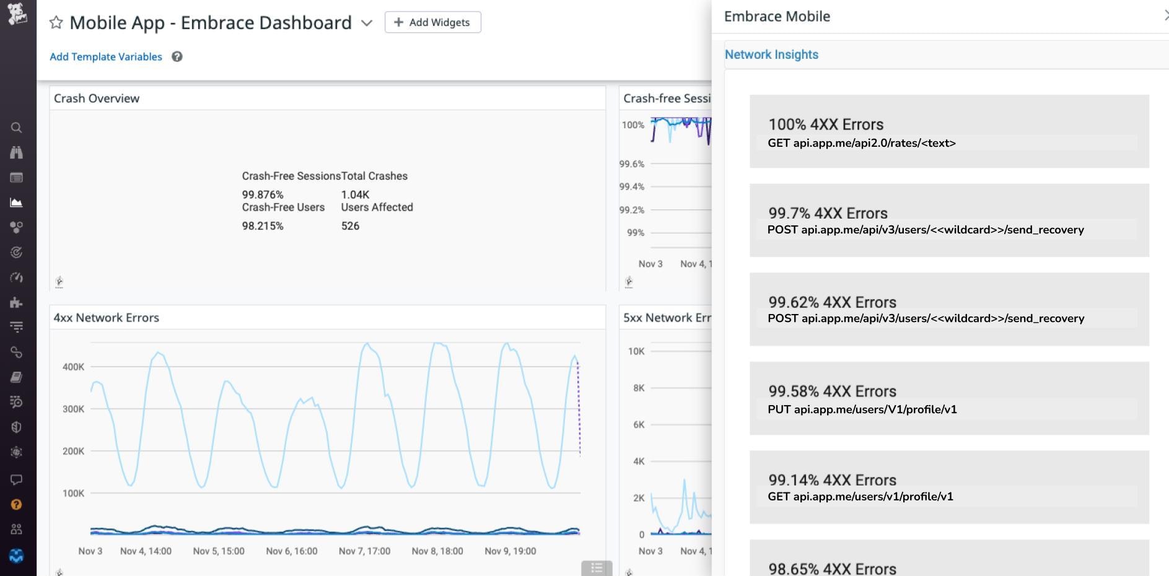Open the Team people icon in sidebar
1169x576 pixels.
tap(17, 530)
